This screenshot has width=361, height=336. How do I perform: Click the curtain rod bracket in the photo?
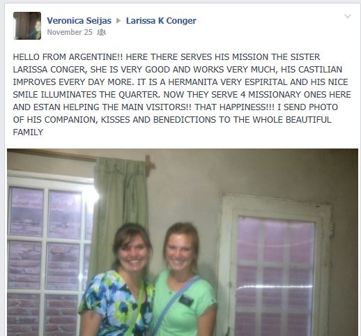pos(150,165)
